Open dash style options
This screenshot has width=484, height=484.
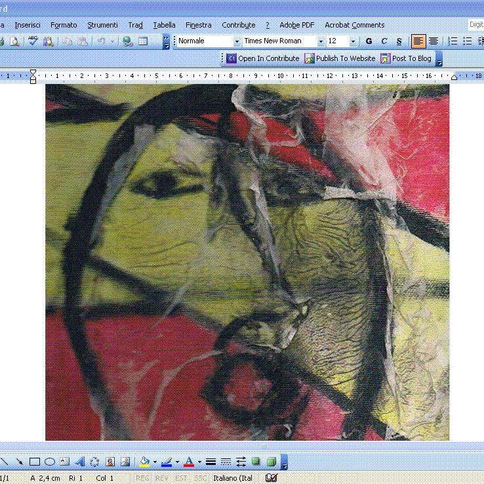pyautogui.click(x=226, y=462)
